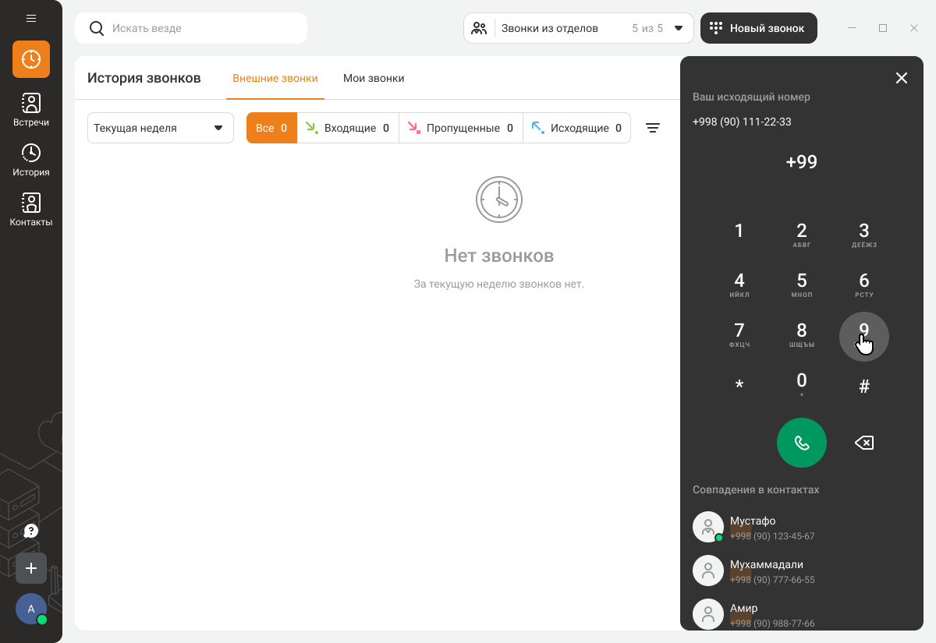The height and width of the screenshot is (643, 936).
Task: Open the hamburger menu in the sidebar
Action: 31,18
